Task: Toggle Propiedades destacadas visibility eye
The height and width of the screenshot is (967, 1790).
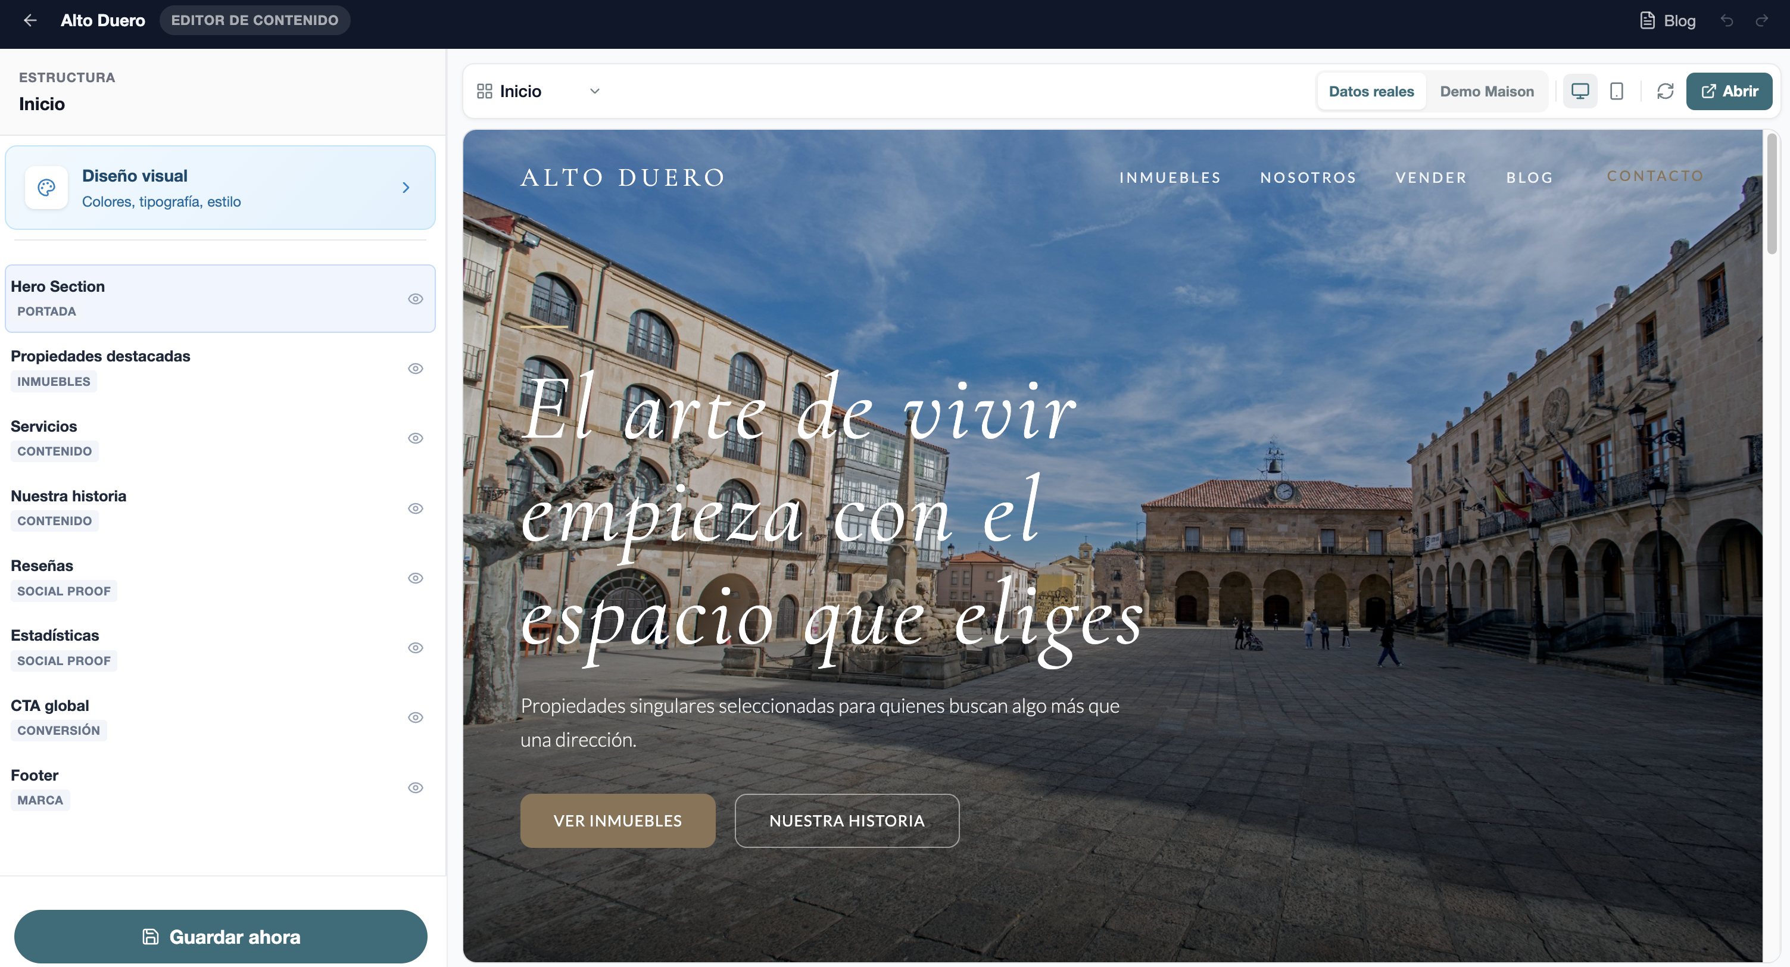Action: (416, 368)
